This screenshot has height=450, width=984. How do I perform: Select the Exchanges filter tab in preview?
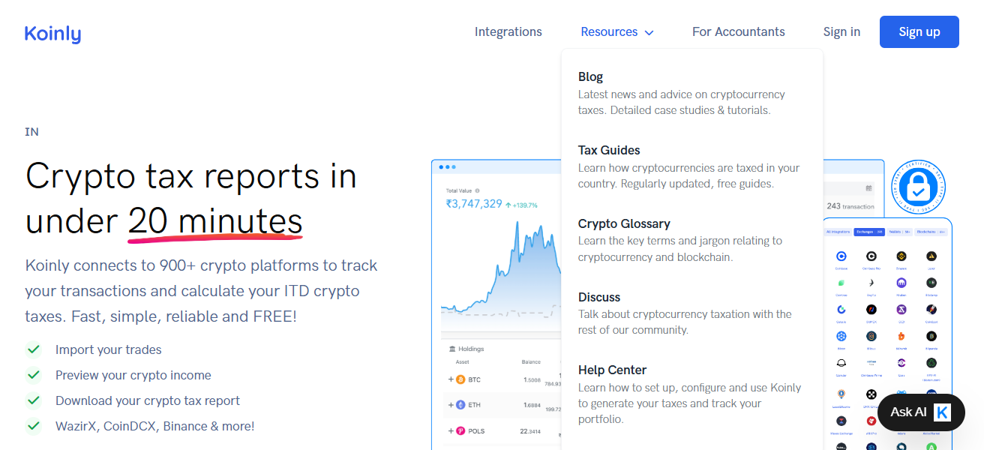(868, 232)
